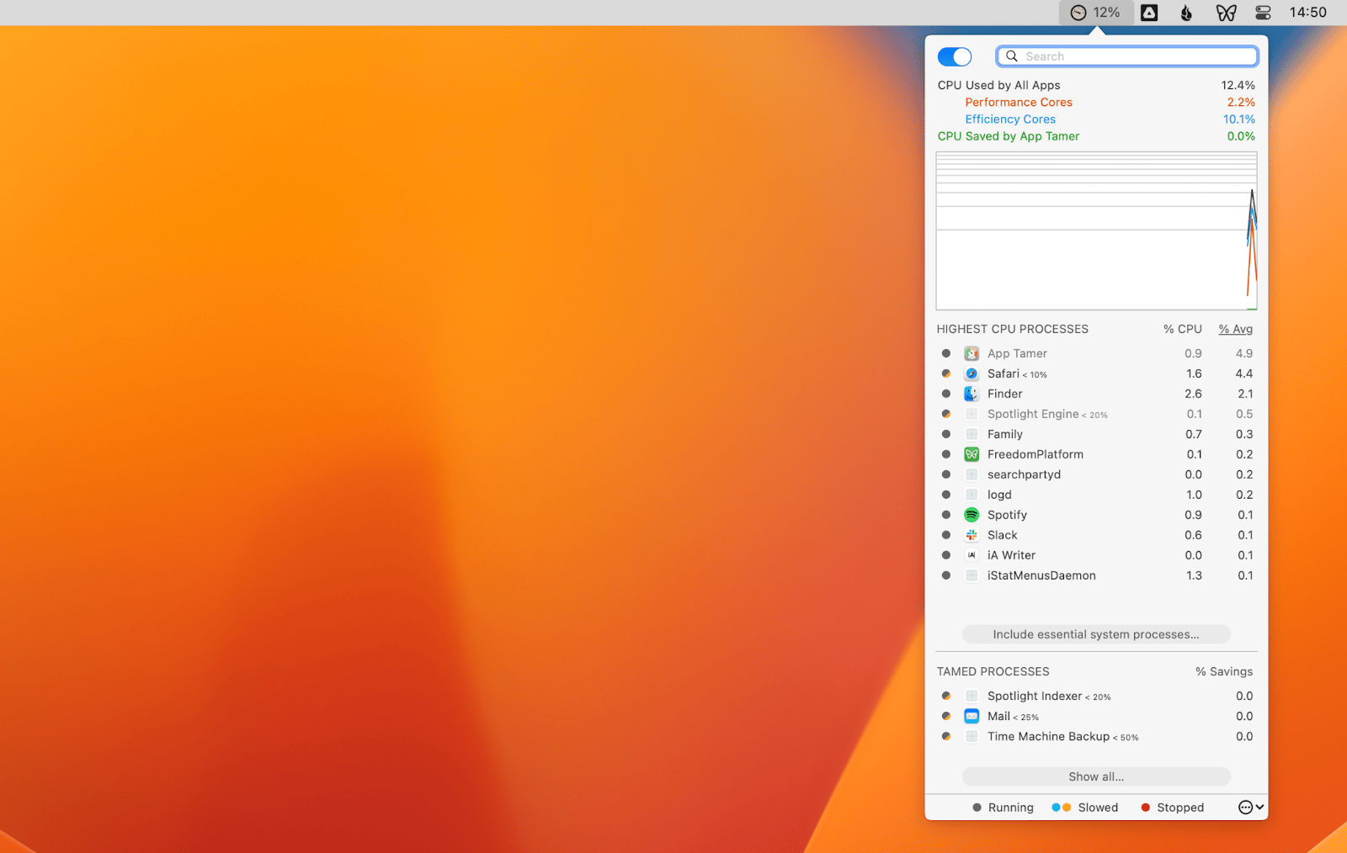
Task: Click status dot for Spotlight Indexer
Action: [x=946, y=696]
